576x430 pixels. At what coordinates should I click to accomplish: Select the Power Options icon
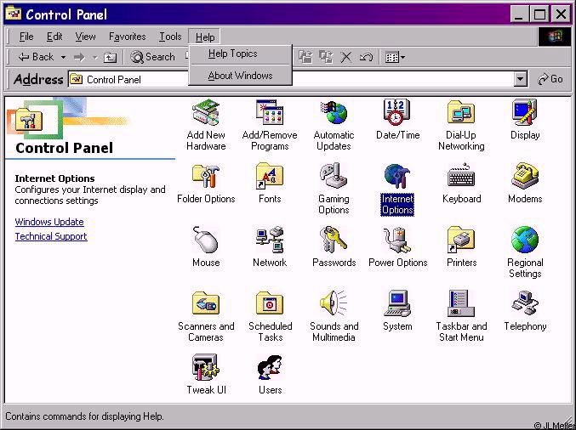397,240
